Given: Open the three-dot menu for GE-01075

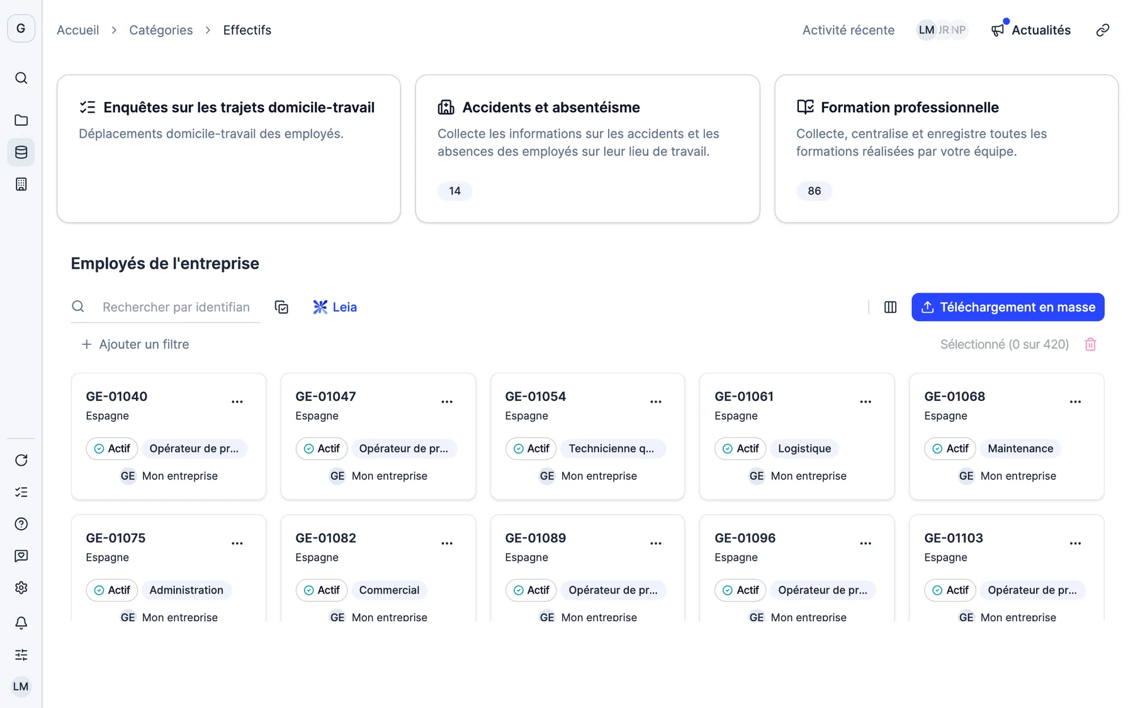Looking at the screenshot, I should [237, 543].
